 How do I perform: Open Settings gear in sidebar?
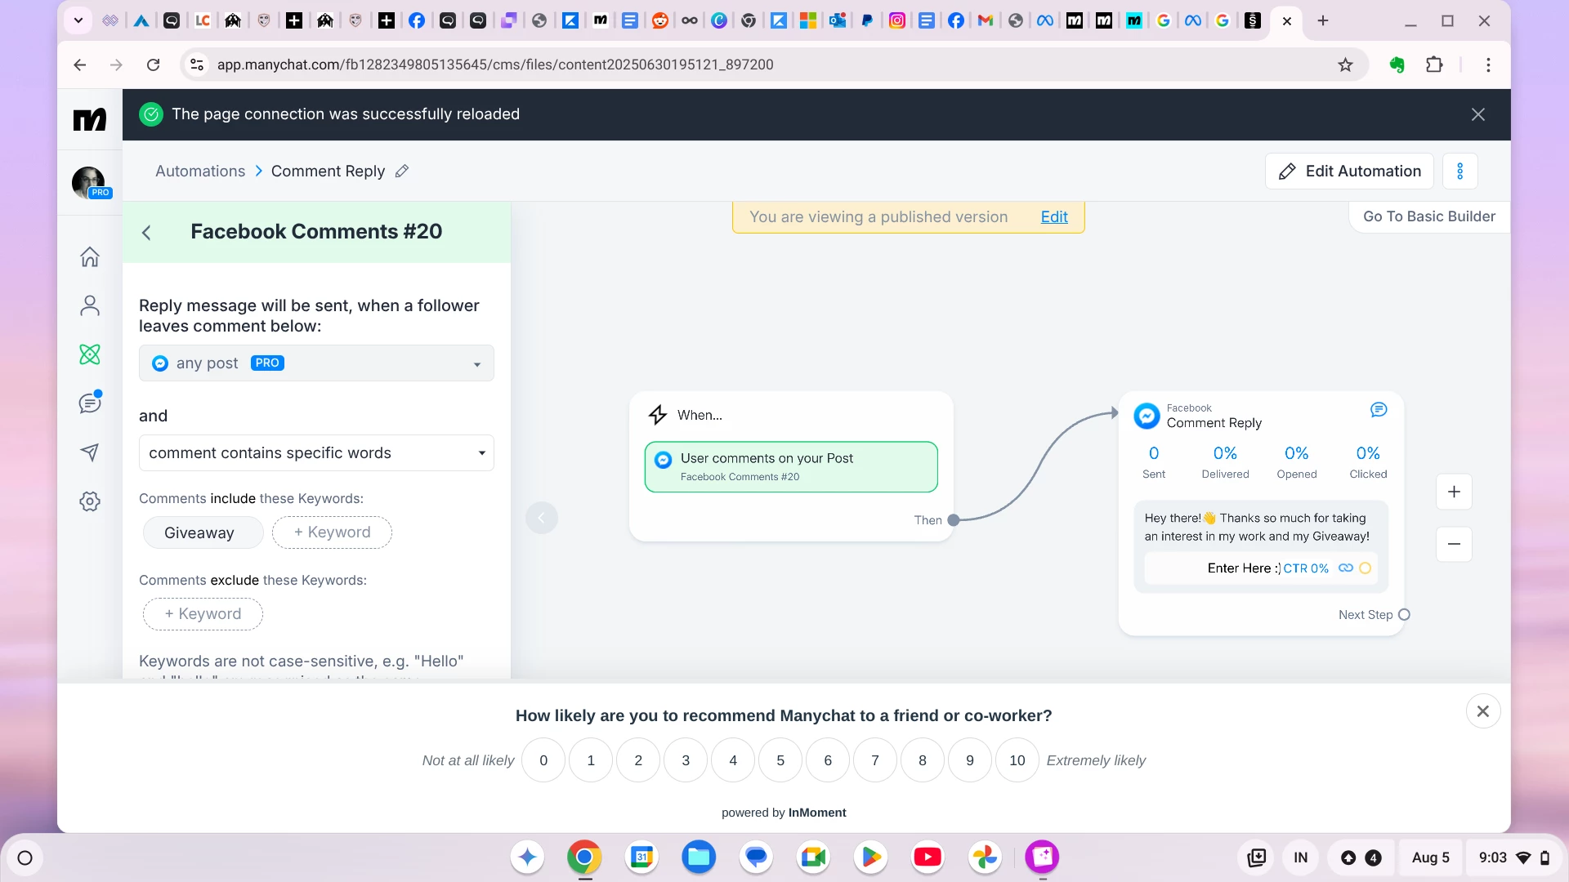click(x=90, y=501)
